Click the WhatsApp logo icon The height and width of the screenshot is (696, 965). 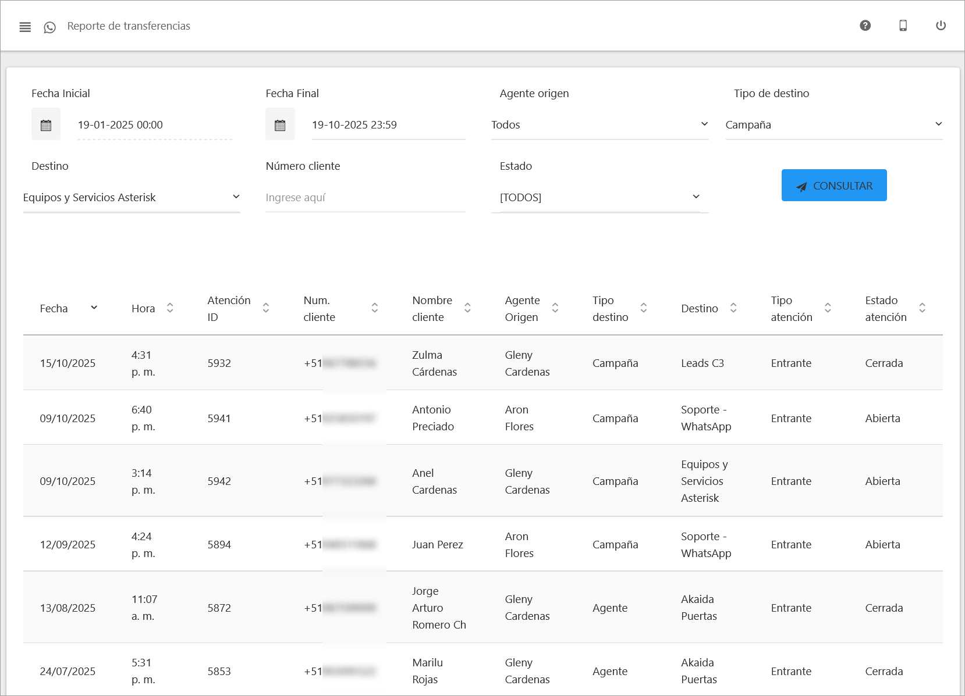pos(50,27)
